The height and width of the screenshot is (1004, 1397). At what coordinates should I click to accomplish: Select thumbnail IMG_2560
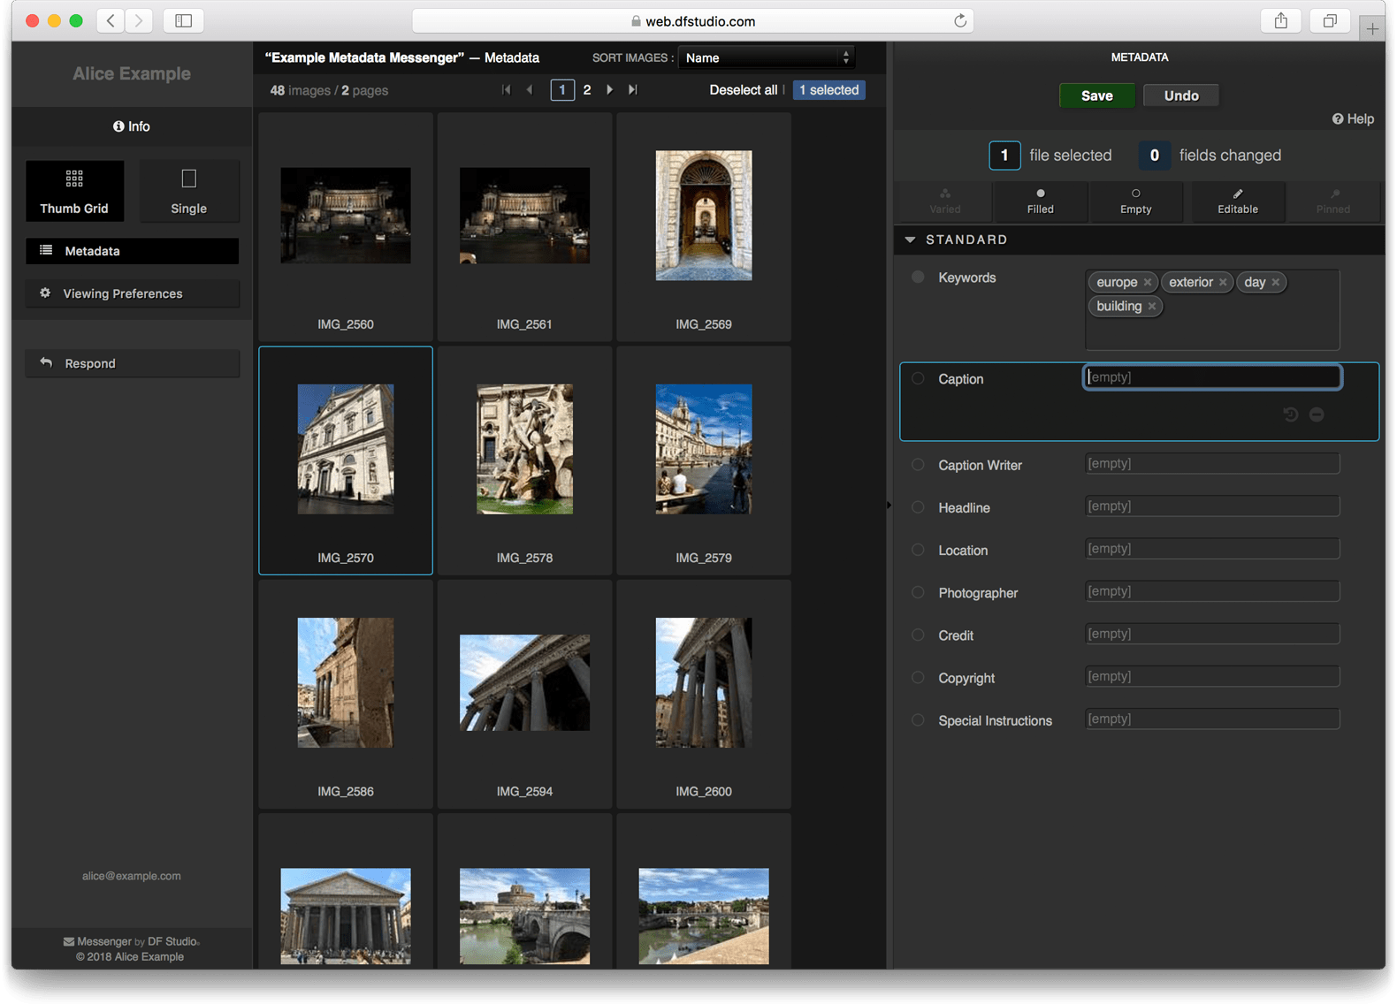click(346, 227)
